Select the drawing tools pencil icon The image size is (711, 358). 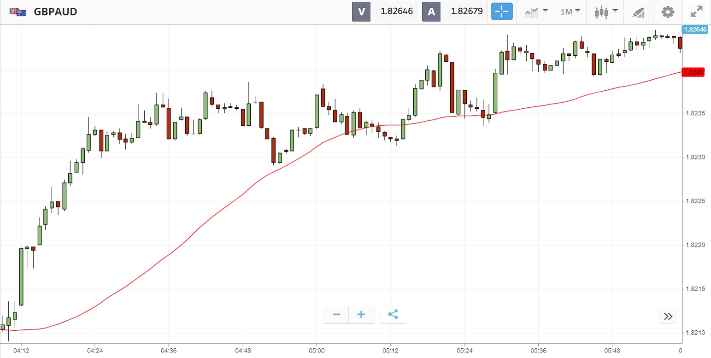tap(638, 12)
